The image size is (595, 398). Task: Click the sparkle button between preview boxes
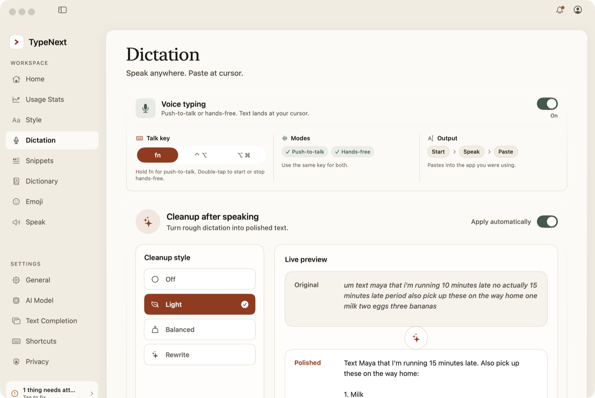point(416,338)
